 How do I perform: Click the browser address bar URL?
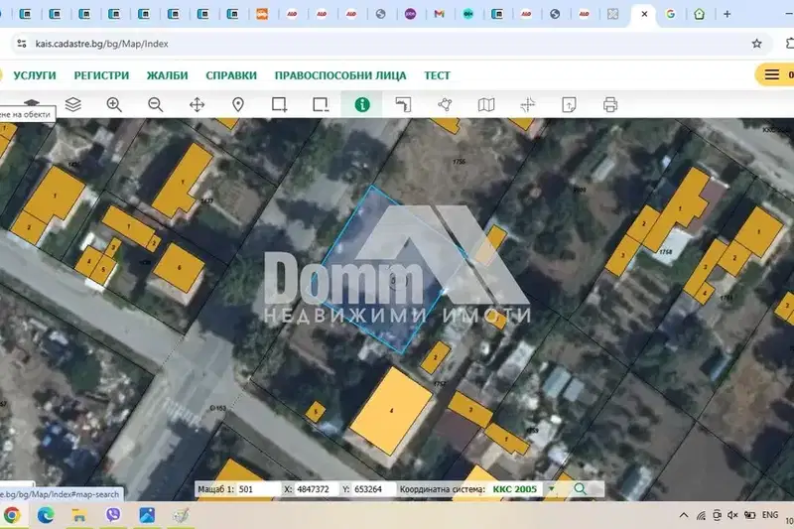tap(102, 44)
